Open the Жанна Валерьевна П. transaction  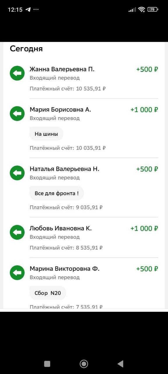[x=84, y=79]
